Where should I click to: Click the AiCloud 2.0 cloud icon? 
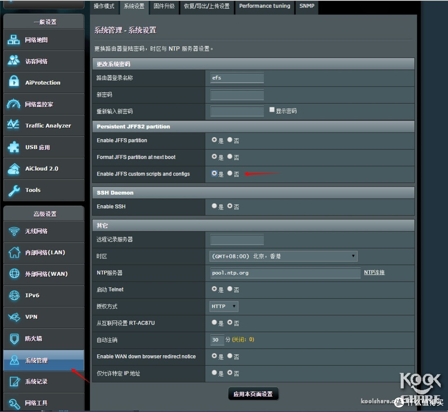click(14, 169)
